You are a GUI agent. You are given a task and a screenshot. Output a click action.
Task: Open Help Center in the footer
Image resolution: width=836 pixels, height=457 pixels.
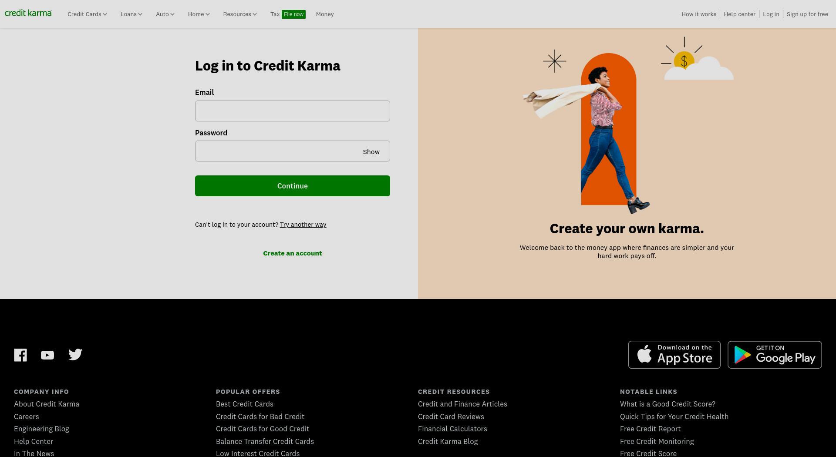34,441
